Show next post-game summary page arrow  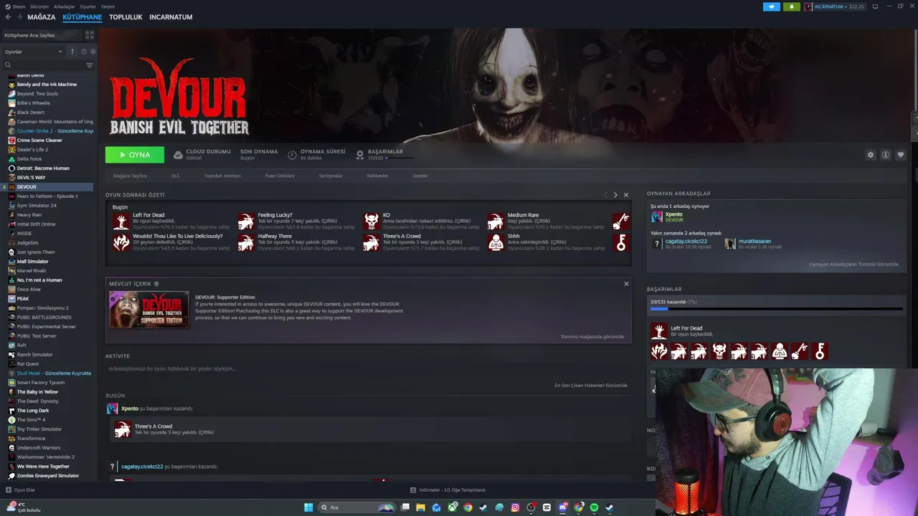click(x=615, y=195)
